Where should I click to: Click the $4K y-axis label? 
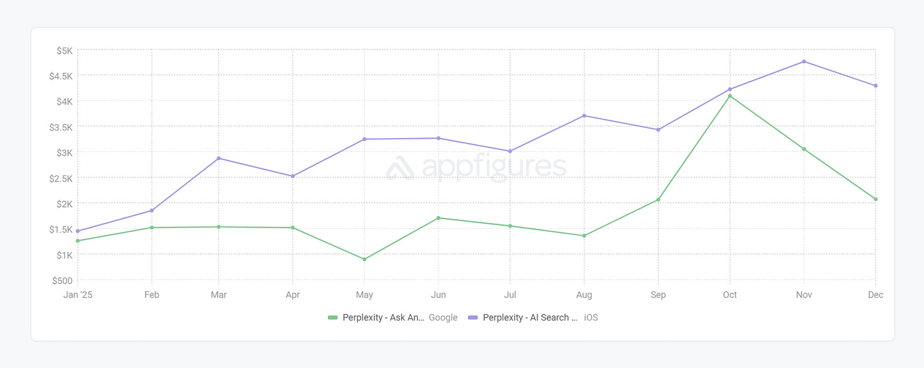pyautogui.click(x=64, y=101)
